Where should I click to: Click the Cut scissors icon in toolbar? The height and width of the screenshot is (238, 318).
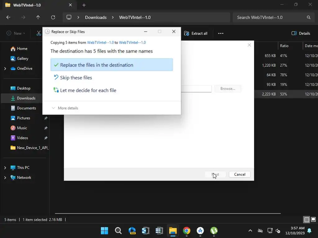point(39,33)
